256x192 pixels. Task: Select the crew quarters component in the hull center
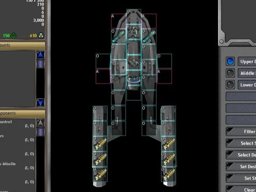pyautogui.click(x=134, y=63)
